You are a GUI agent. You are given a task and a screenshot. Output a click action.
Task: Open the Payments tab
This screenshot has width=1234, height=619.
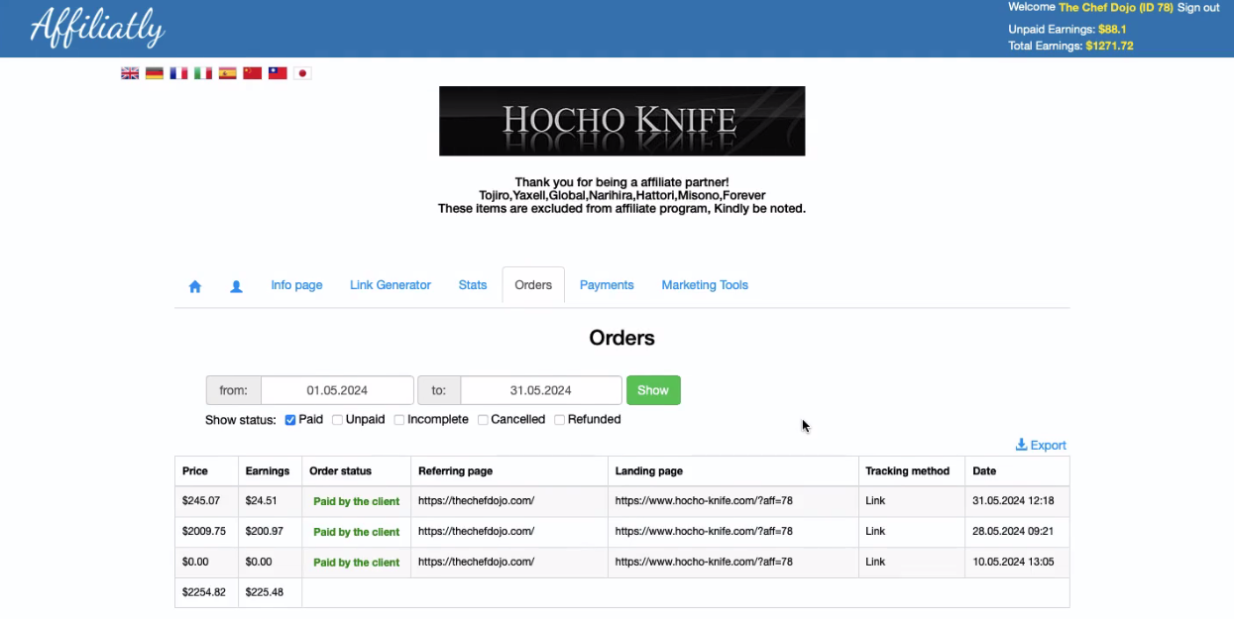click(607, 285)
